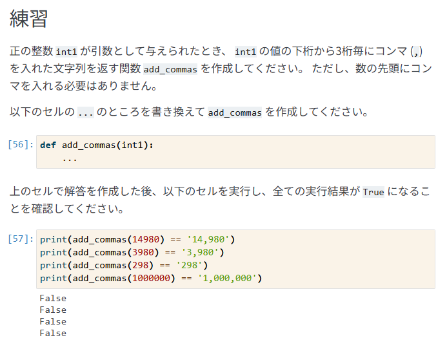Click the def keyword in cell 56
This screenshot has height=351, width=447.
coord(48,145)
